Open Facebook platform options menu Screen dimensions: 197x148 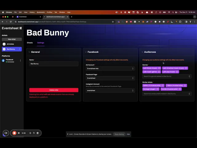[x=20, y=60]
